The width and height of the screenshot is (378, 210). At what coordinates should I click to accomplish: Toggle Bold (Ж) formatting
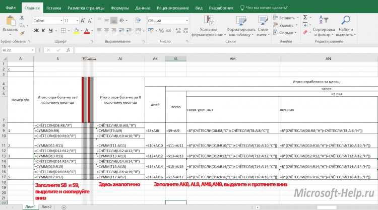click(36, 31)
